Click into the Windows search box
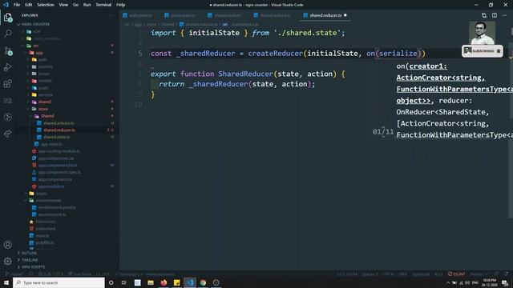Screen dimensions: 513x288 59,282
